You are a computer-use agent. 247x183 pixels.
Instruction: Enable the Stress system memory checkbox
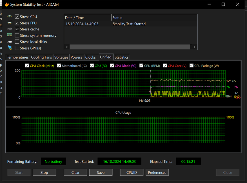17,35
